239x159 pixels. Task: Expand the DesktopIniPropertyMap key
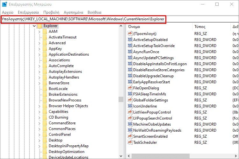click(x=40, y=146)
